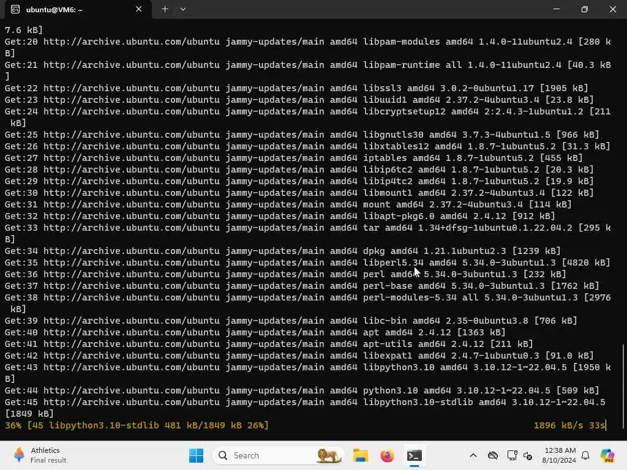Click the Get:42 libexpat1 line
Viewport: 627px width, 470px height.
pos(299,356)
